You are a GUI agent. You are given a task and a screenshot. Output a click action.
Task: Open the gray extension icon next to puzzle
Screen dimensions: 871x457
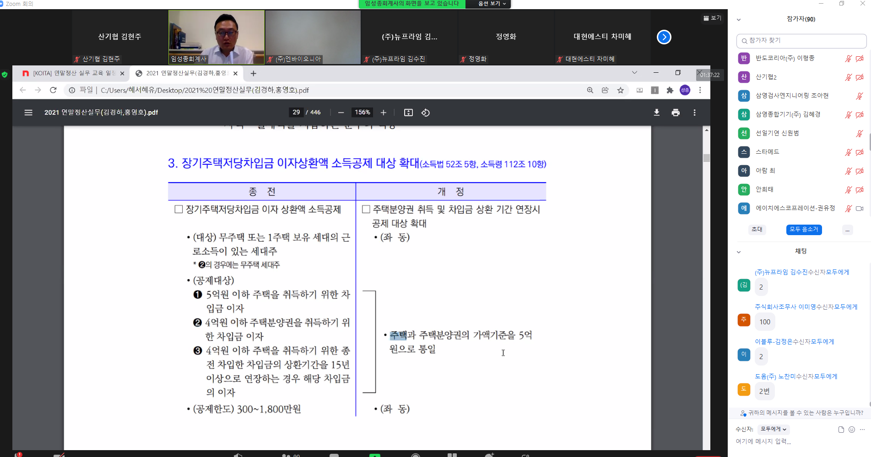655,90
